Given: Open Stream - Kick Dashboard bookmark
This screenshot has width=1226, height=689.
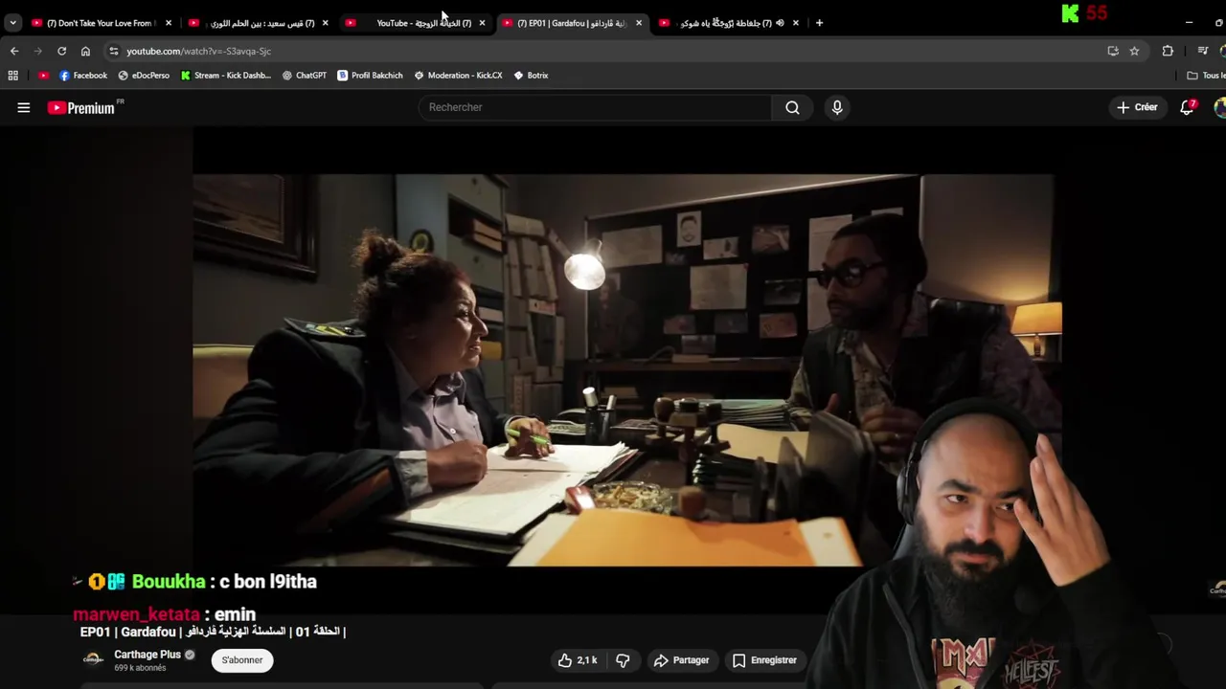Looking at the screenshot, I should pyautogui.click(x=226, y=76).
